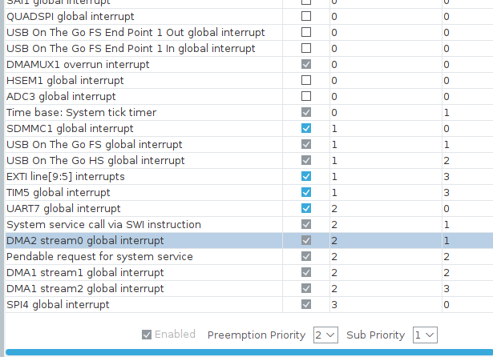Disable EXTI line[9:5] interrupts checkbox
The image size is (493, 357).
pos(306,176)
